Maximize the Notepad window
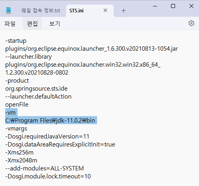This screenshot has height=186, width=199. point(173,6)
